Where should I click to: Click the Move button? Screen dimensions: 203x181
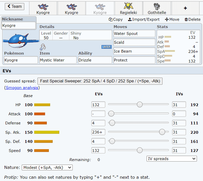(x=172, y=19)
